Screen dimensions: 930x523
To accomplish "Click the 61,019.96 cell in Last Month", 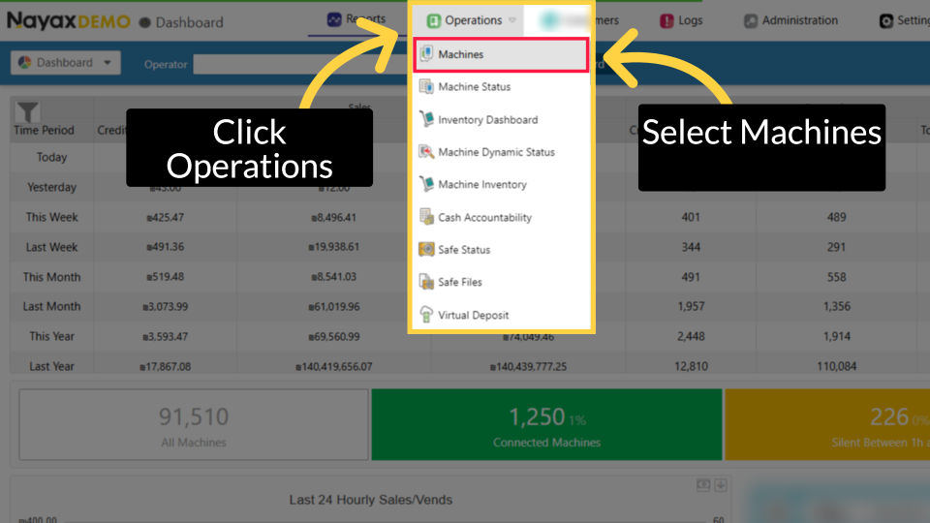I will [x=334, y=307].
